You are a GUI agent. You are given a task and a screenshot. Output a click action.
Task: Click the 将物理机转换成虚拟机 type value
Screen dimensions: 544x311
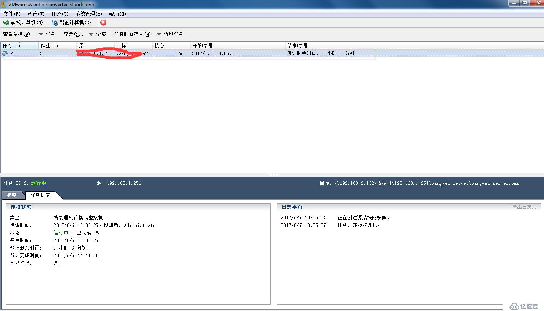(78, 217)
